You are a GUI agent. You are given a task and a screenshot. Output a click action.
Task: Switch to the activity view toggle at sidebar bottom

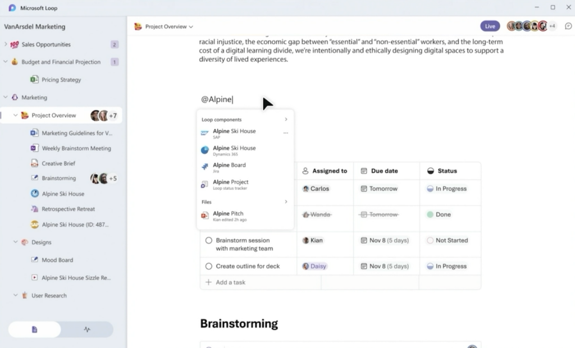point(87,329)
